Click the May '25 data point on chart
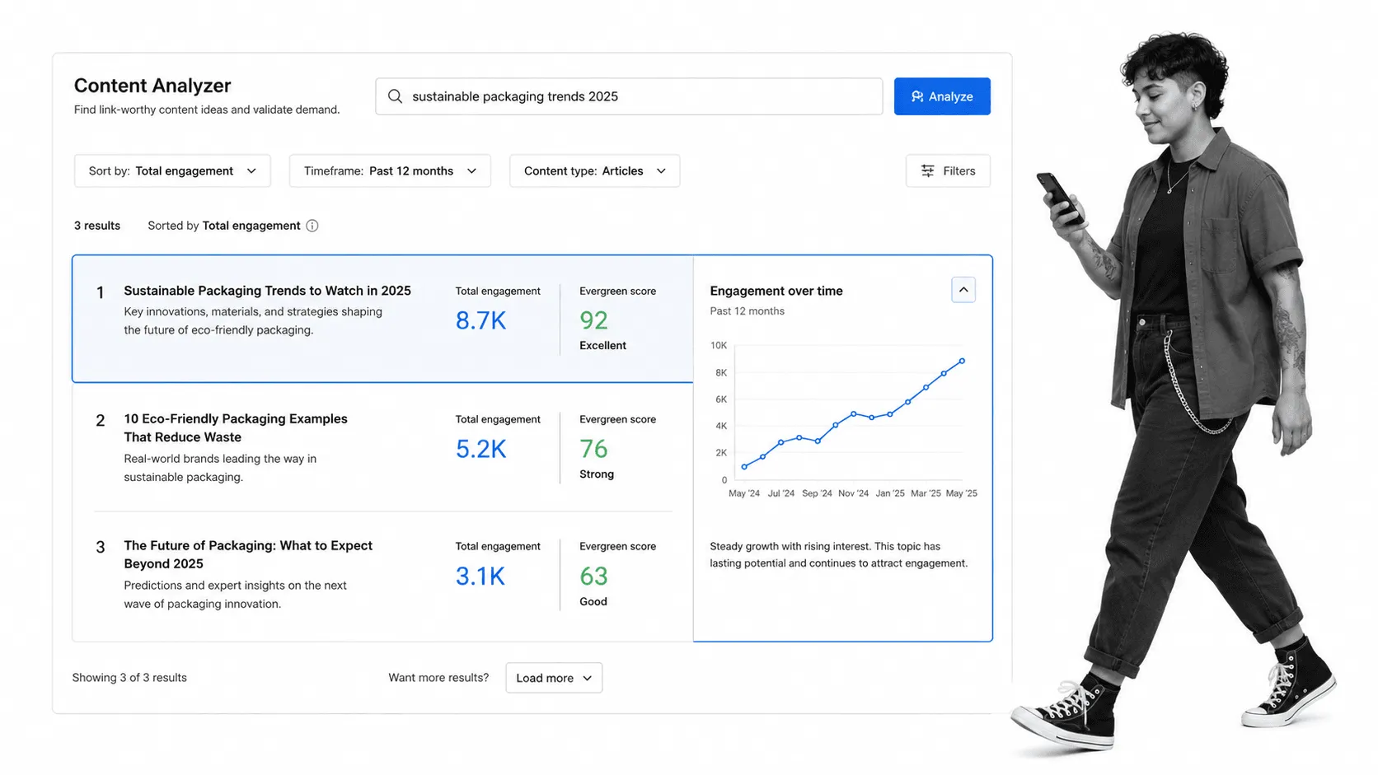 (962, 361)
